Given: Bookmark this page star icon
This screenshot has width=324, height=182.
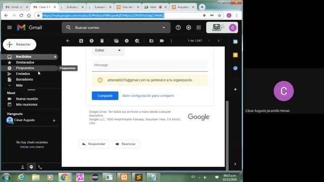Looking at the screenshot, I should [x=219, y=16].
